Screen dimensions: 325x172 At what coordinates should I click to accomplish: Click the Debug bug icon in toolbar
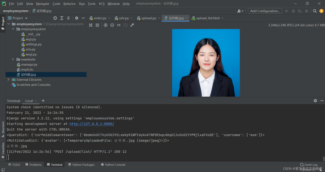click(x=293, y=11)
